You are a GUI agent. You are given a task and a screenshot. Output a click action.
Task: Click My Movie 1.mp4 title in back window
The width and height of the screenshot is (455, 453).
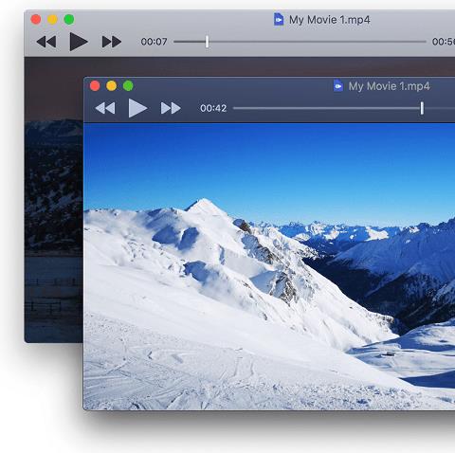coord(330,20)
